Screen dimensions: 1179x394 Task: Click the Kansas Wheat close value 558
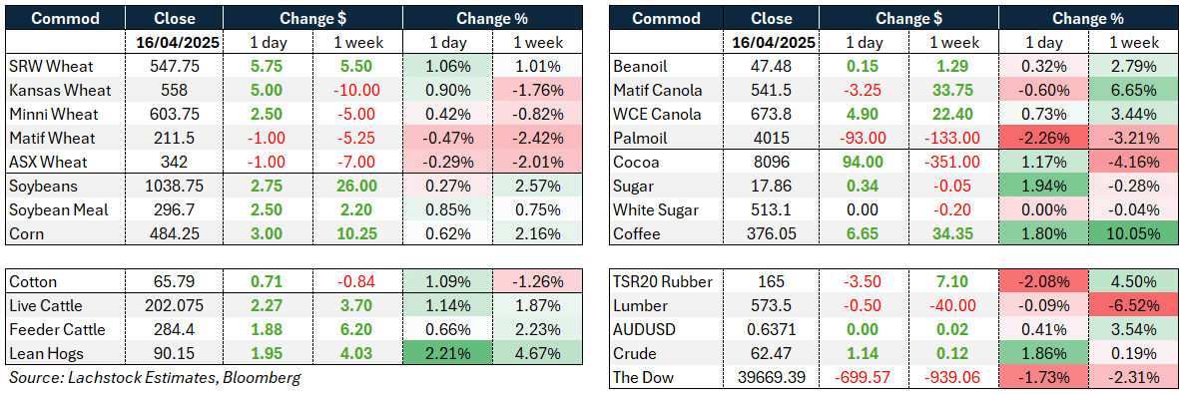click(174, 90)
